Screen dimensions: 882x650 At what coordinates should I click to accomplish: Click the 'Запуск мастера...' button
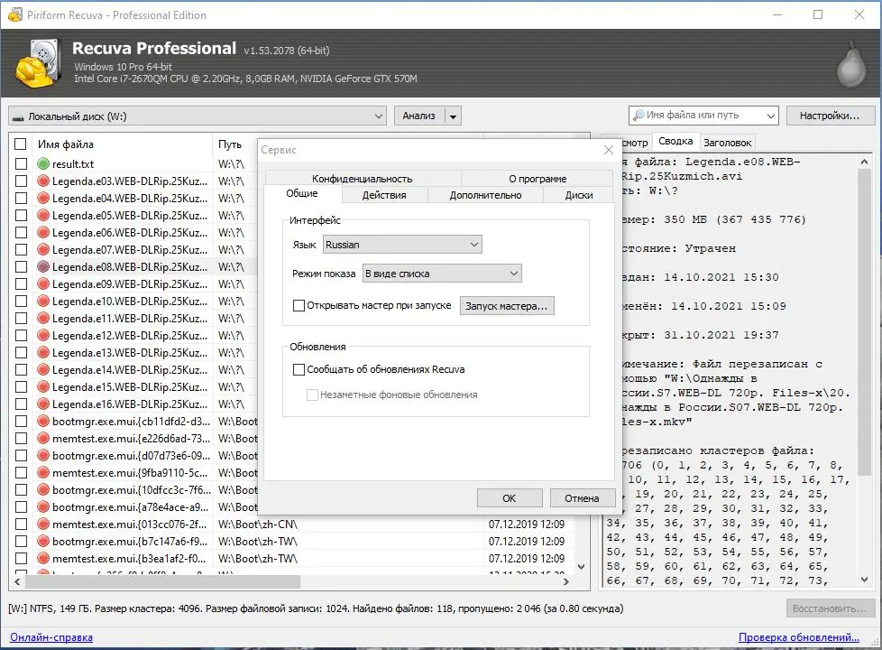507,305
